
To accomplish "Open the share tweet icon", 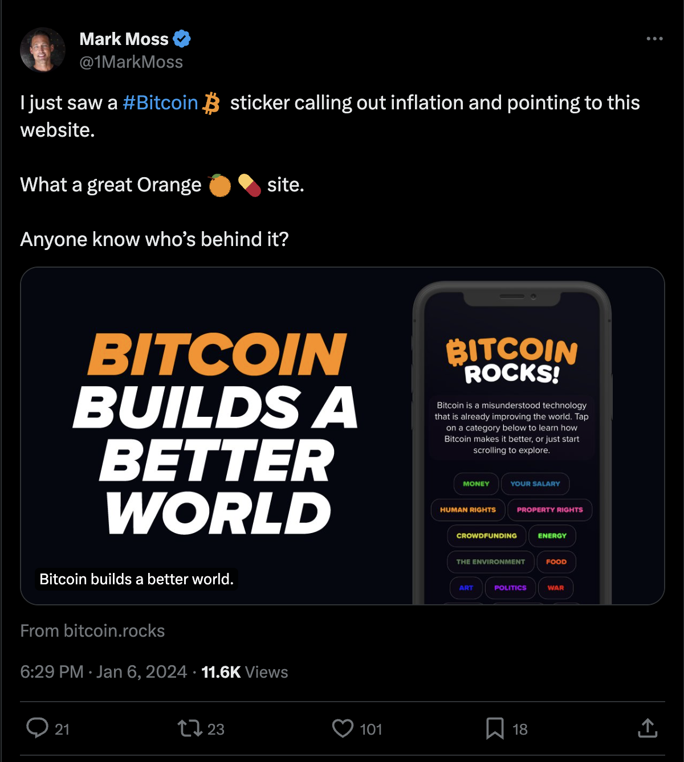I will [x=648, y=728].
